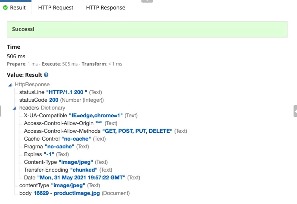The image size is (297, 204).
Task: Click the Date header value
Action: point(81,178)
